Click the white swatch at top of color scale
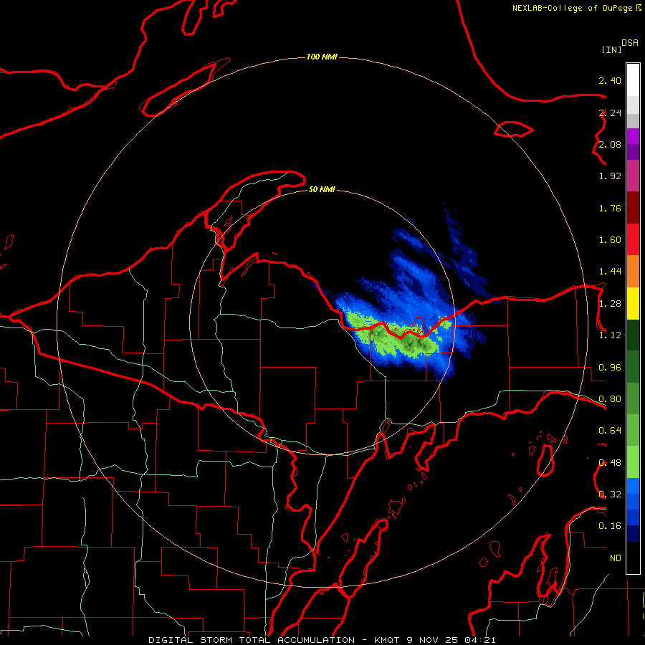This screenshot has width=645, height=645. 633,80
